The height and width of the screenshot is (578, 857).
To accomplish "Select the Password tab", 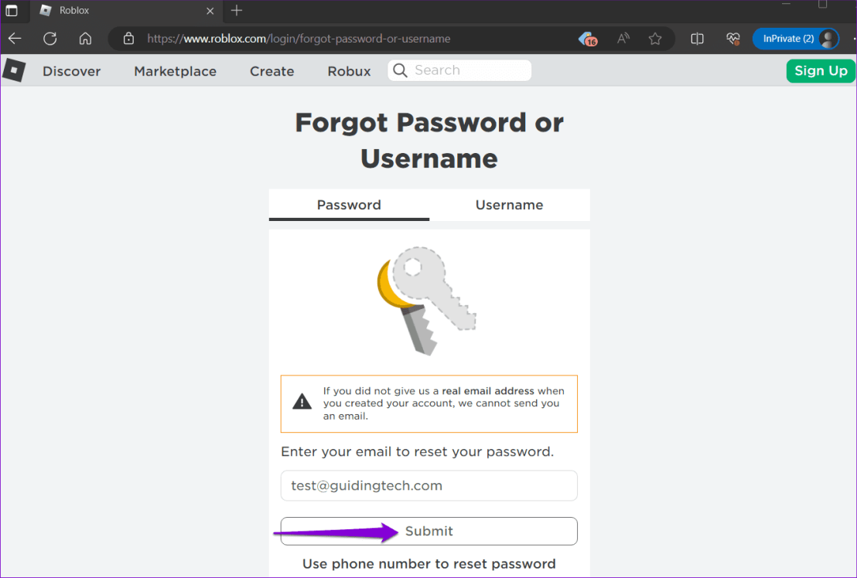I will pyautogui.click(x=348, y=205).
